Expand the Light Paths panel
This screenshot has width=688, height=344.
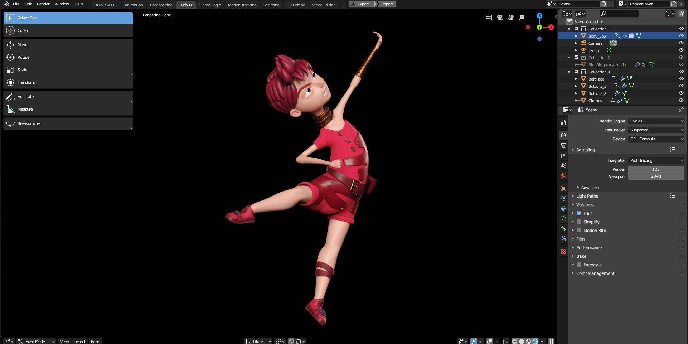[587, 196]
